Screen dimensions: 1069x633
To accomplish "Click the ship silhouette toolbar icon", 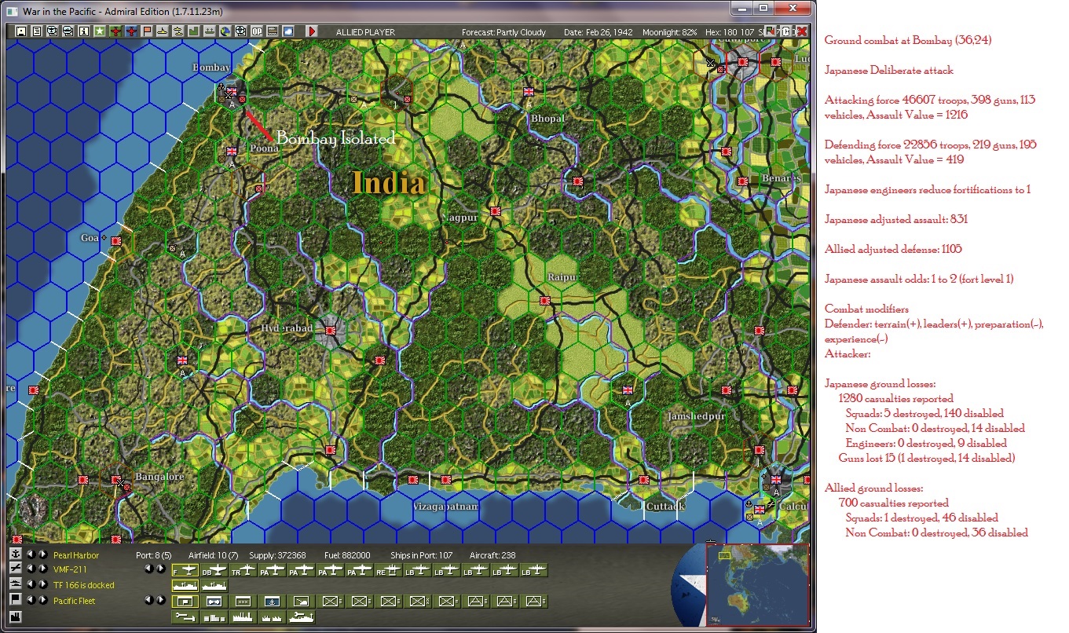I will click(x=162, y=31).
